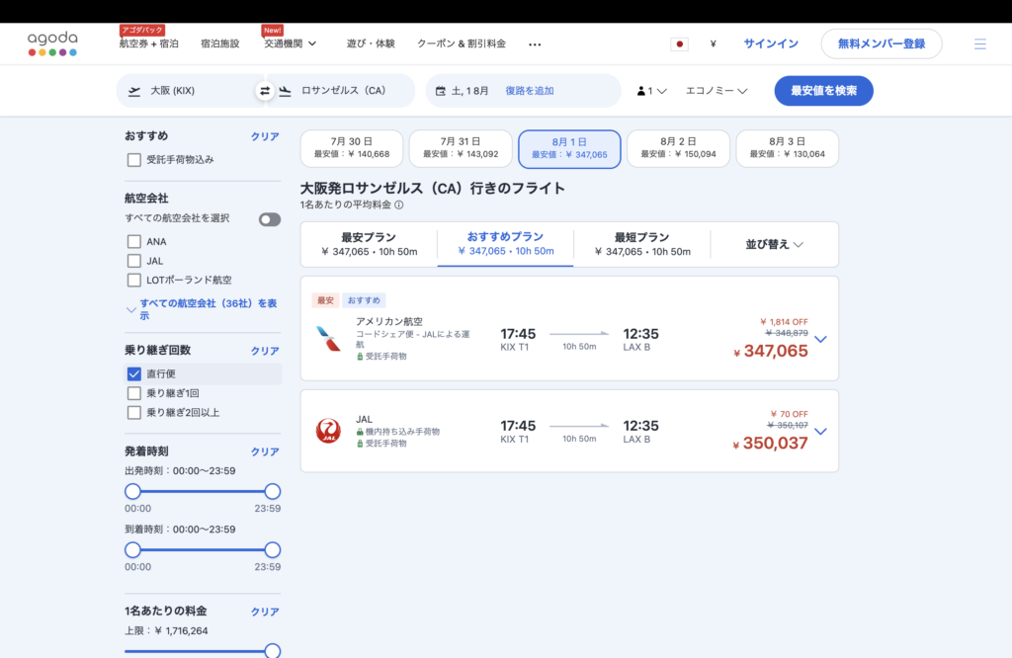This screenshot has width=1012, height=658.
Task: Check the ANA airline checkbox
Action: tap(133, 241)
